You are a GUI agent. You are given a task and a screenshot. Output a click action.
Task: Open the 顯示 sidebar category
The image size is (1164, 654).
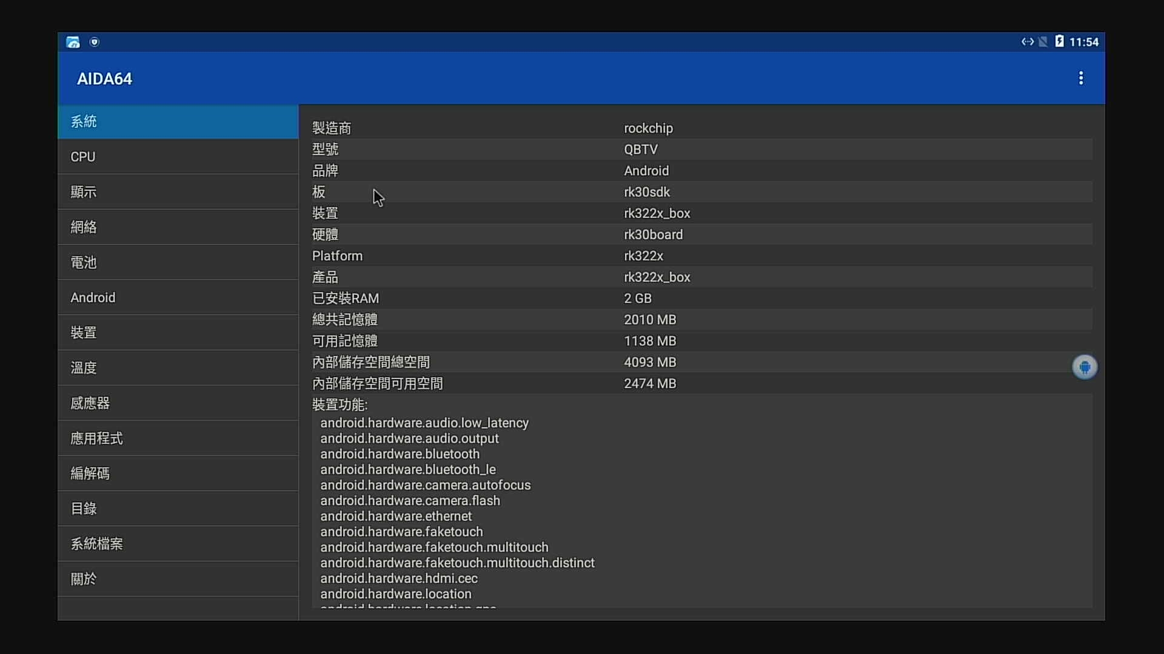coord(178,192)
